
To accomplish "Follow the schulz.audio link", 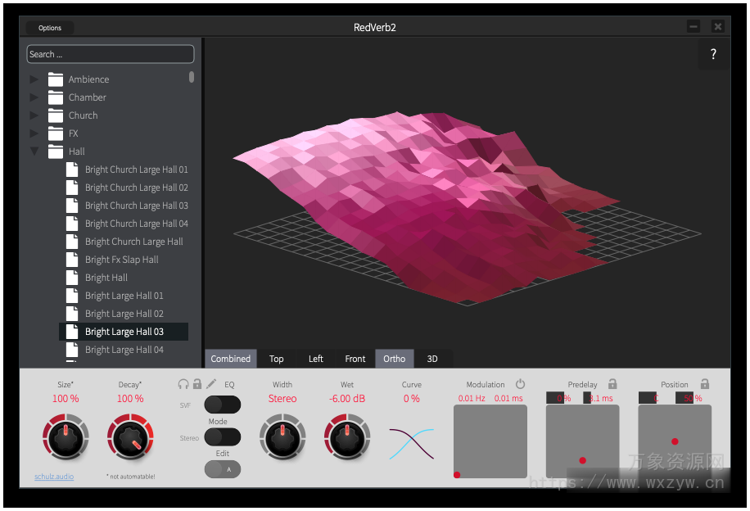I will pos(53,476).
